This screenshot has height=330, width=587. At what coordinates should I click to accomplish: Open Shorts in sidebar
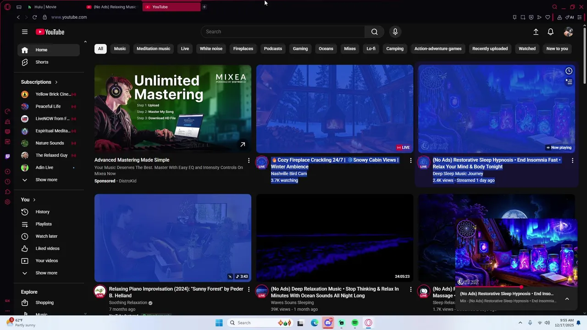50,62
